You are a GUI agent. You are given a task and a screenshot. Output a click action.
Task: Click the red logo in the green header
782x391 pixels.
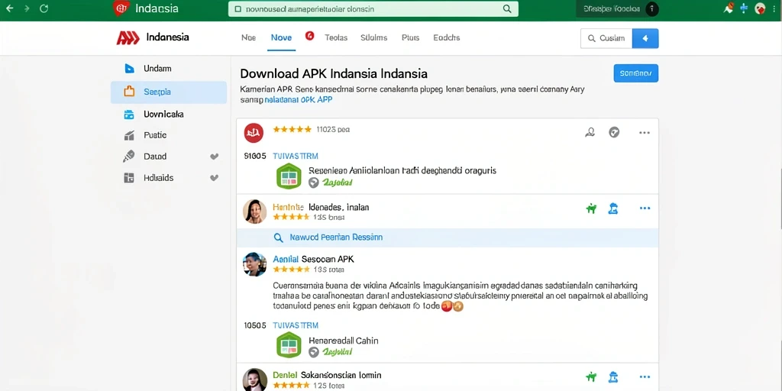[x=121, y=8]
